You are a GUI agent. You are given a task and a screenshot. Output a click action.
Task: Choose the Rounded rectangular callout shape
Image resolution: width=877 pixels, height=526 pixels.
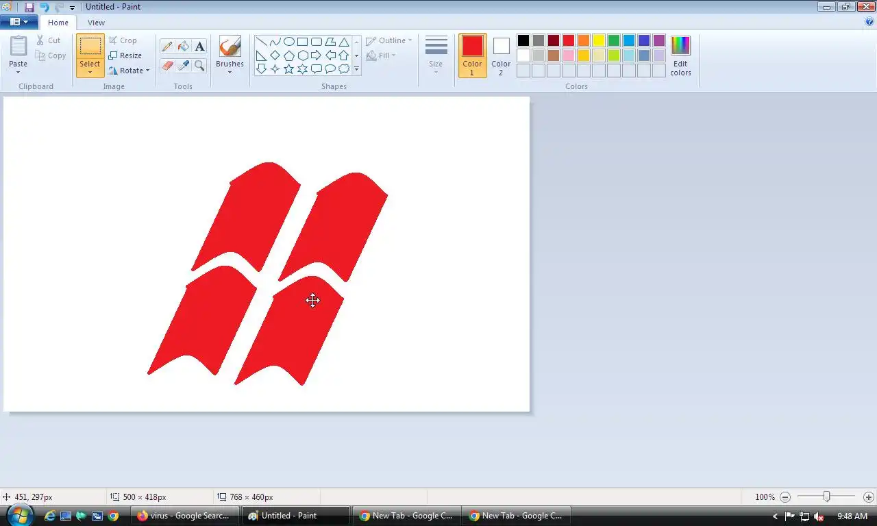click(316, 69)
